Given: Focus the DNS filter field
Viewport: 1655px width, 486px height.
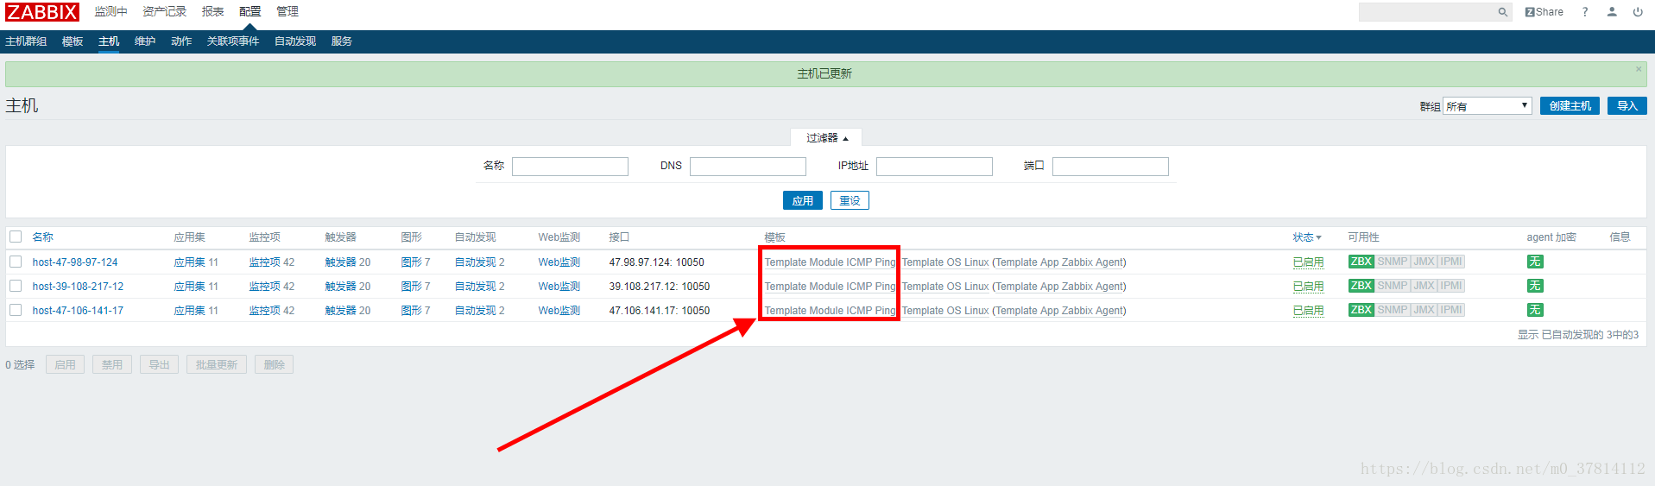Looking at the screenshot, I should pyautogui.click(x=748, y=166).
